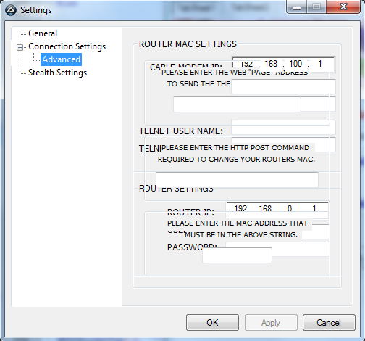Open Stealth Settings in the tree

57,73
